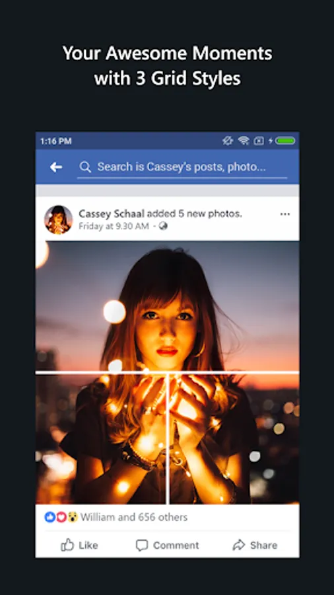The image size is (334, 595).
Task: Tap the back arrow icon
Action: pyautogui.click(x=56, y=167)
